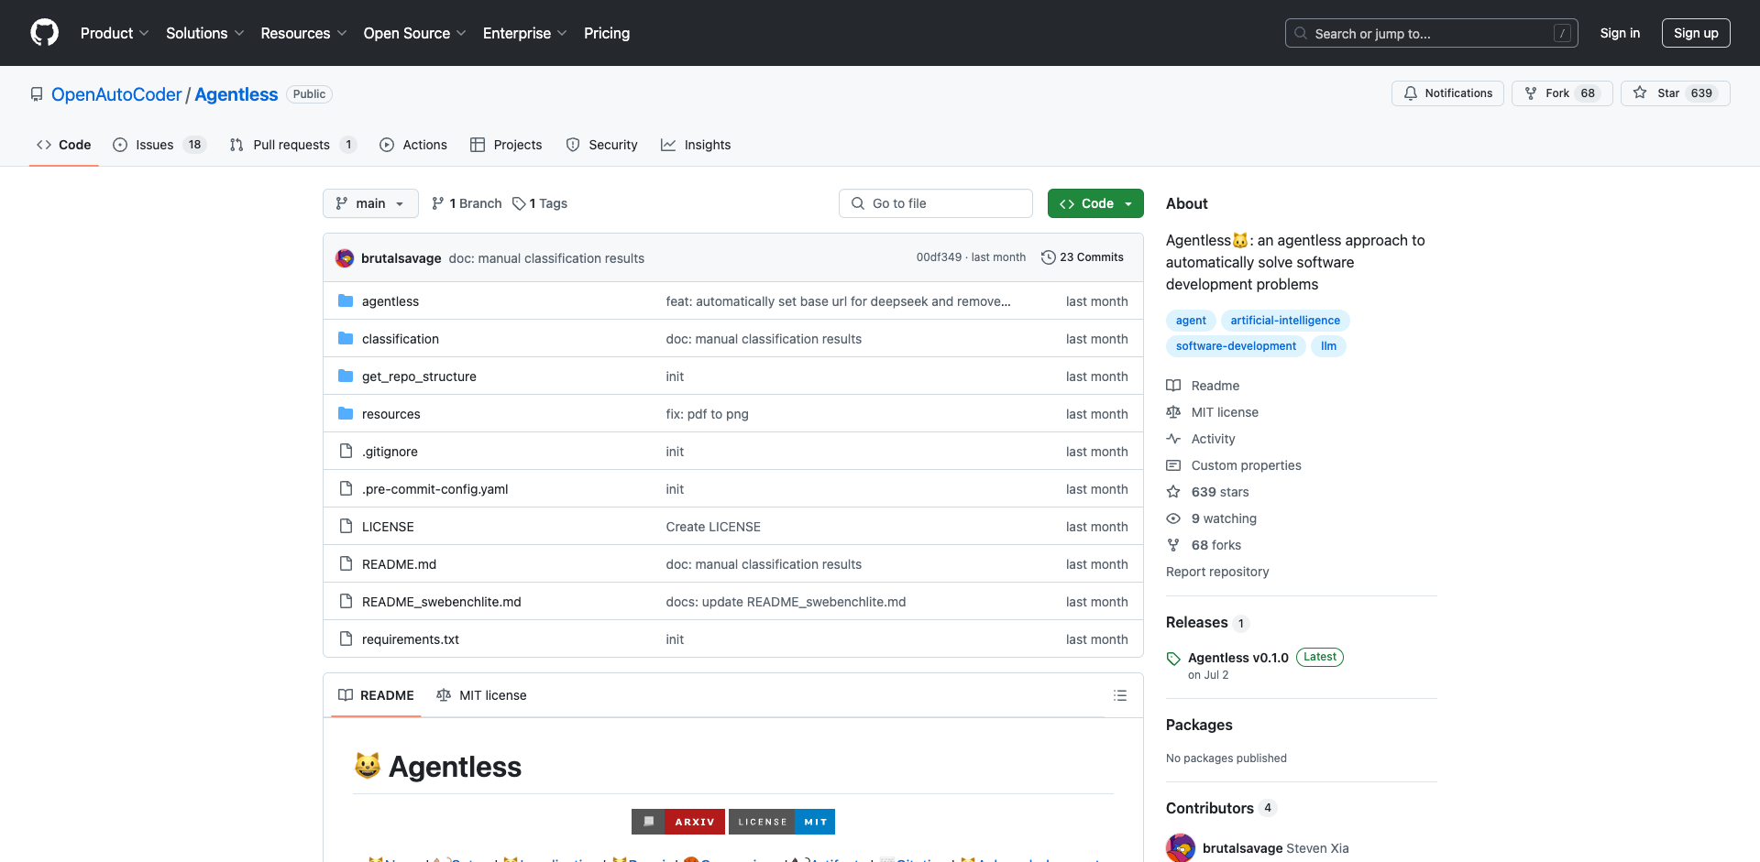
Task: Click the GitHub logo icon
Action: tap(44, 33)
